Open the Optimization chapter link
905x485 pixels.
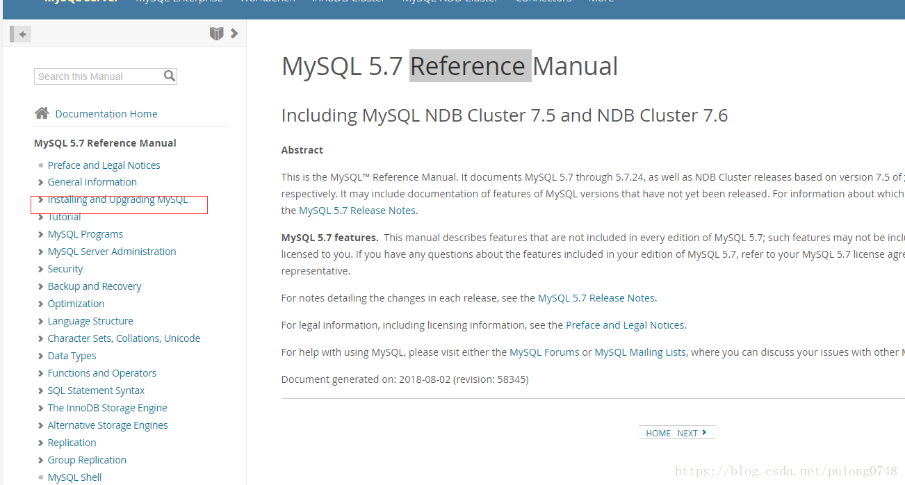(76, 304)
